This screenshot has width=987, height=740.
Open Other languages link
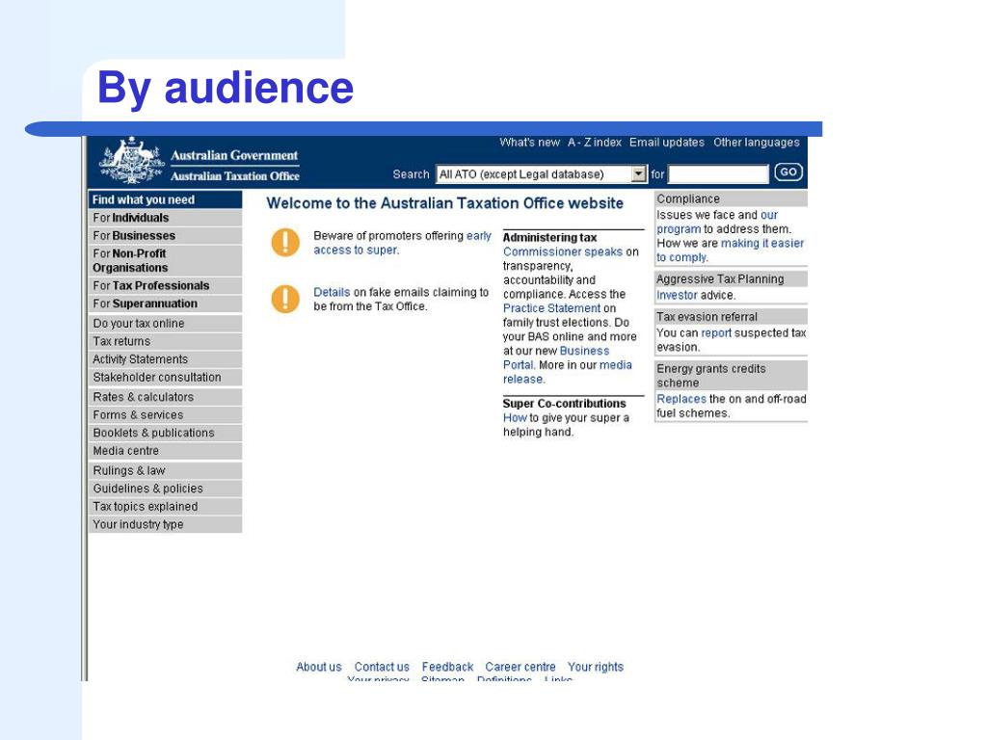tap(756, 143)
